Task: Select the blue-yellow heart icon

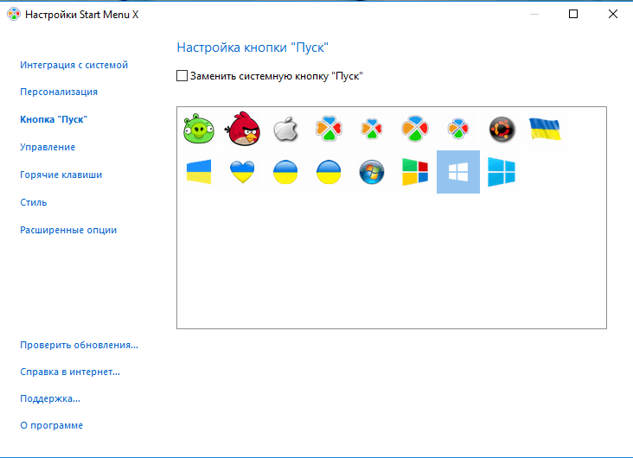Action: tap(242, 172)
